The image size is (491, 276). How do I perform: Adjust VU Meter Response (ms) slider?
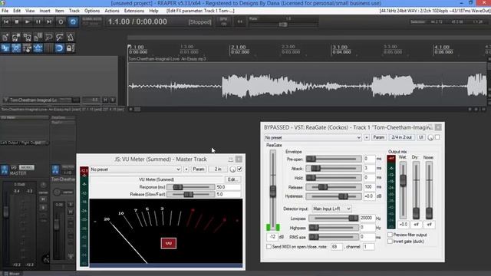tap(191, 187)
